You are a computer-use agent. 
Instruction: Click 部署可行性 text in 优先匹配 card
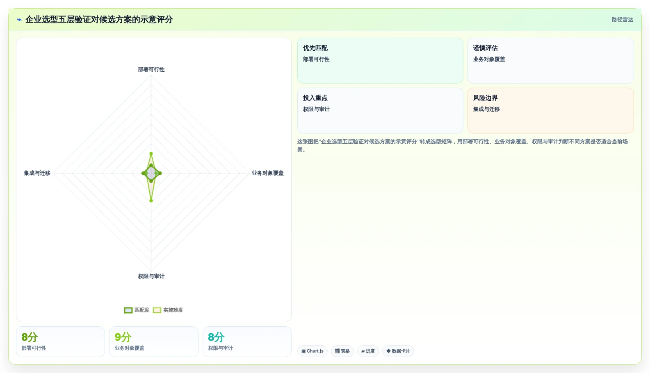pyautogui.click(x=316, y=59)
